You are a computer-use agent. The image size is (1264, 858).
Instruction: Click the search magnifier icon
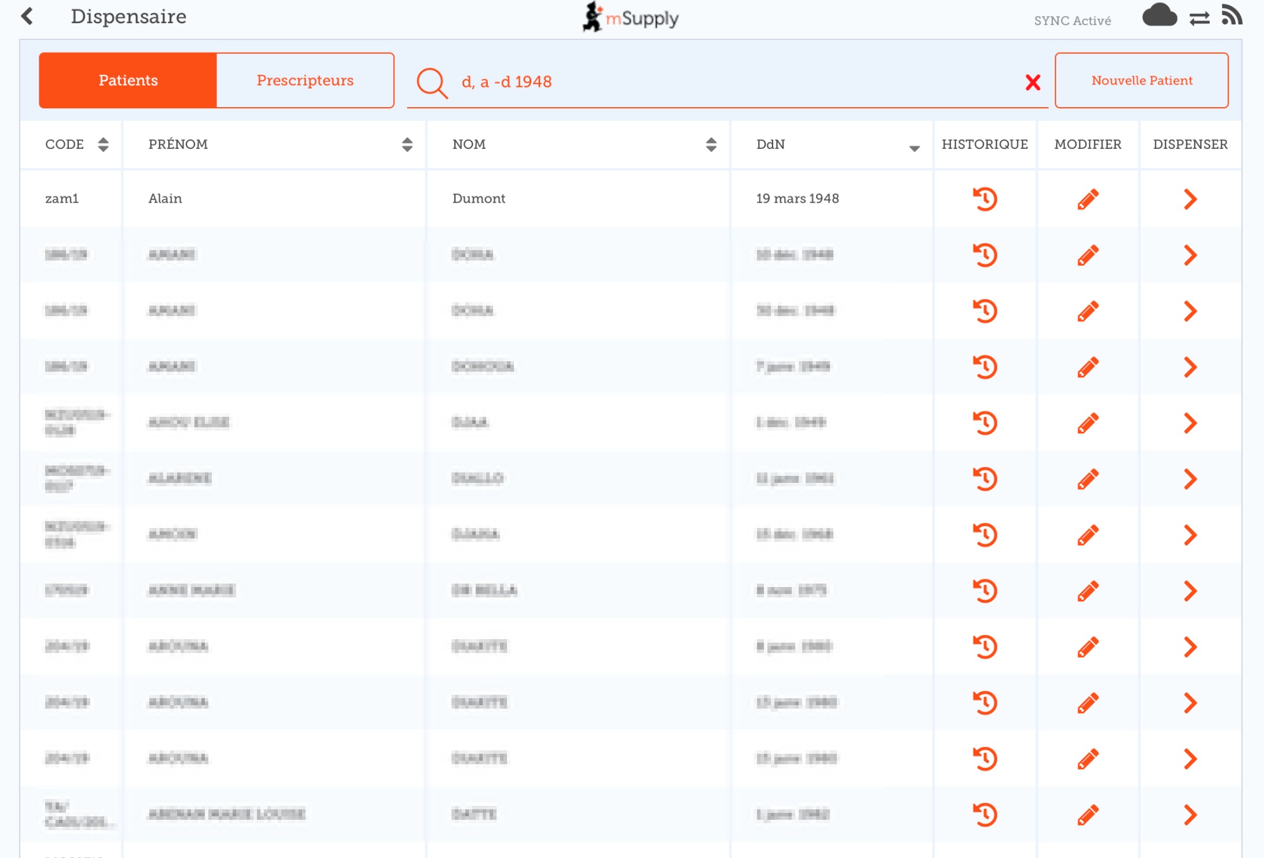pos(432,82)
